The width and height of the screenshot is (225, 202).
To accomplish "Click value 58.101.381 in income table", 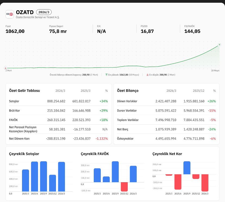I will point(57,129).
